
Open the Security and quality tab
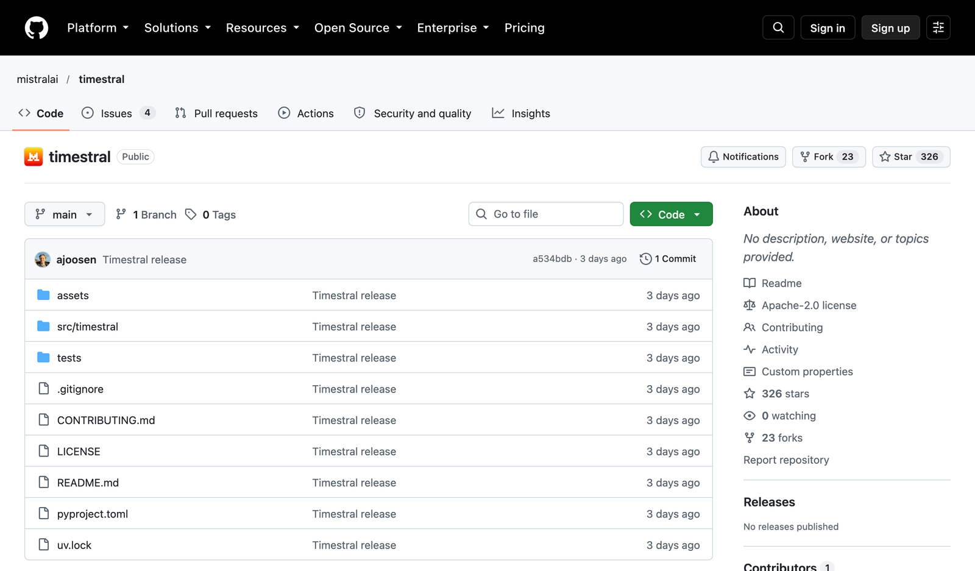point(413,113)
